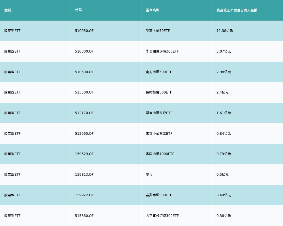Click the 芯片 fund name
The height and width of the screenshot is (226, 283).
[x=149, y=175]
